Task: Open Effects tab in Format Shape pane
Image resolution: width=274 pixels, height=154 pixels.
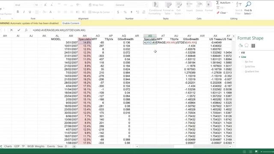Action: click(x=247, y=45)
